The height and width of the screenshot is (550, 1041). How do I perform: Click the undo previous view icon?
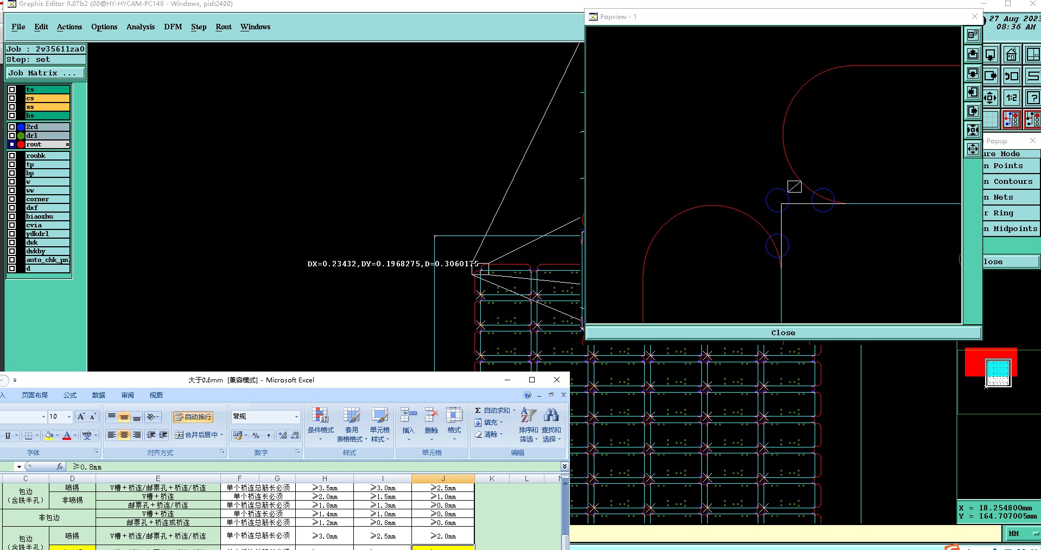pyautogui.click(x=1011, y=76)
